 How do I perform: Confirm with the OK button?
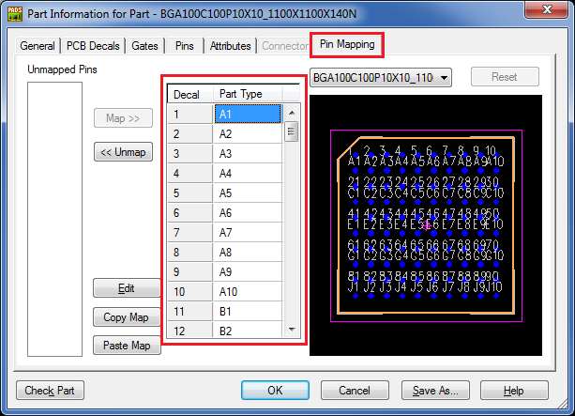coord(275,391)
